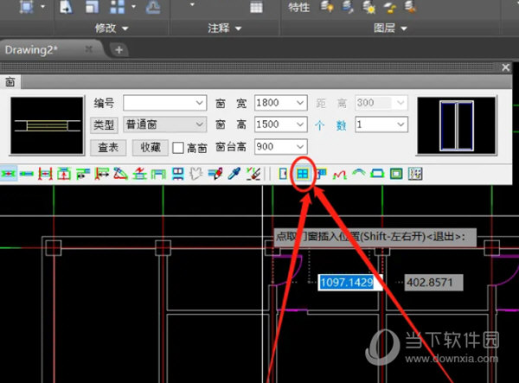The width and height of the screenshot is (519, 383).
Task: Select the insert-by-angle triangle icon
Action: point(121,174)
